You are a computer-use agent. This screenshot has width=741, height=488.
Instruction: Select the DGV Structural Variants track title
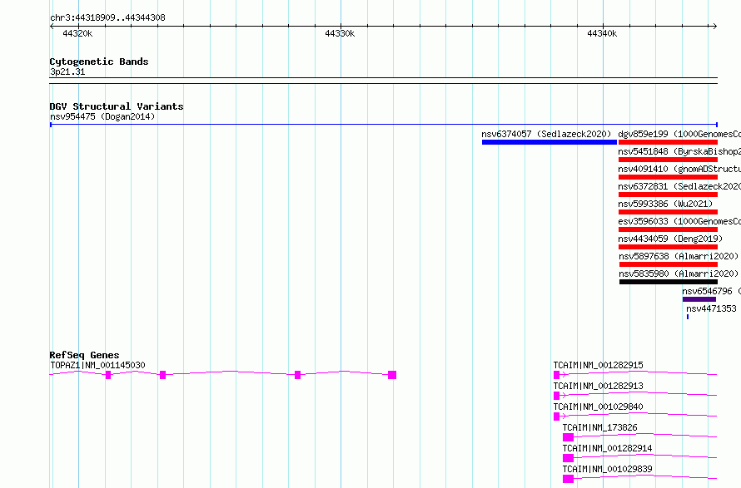point(117,106)
